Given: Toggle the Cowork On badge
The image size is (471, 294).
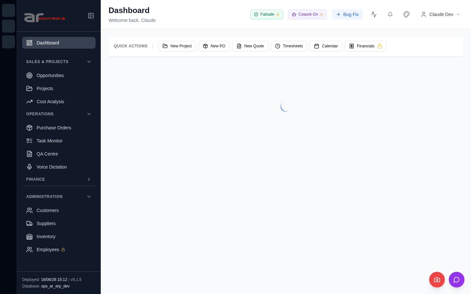Looking at the screenshot, I should click(x=307, y=14).
